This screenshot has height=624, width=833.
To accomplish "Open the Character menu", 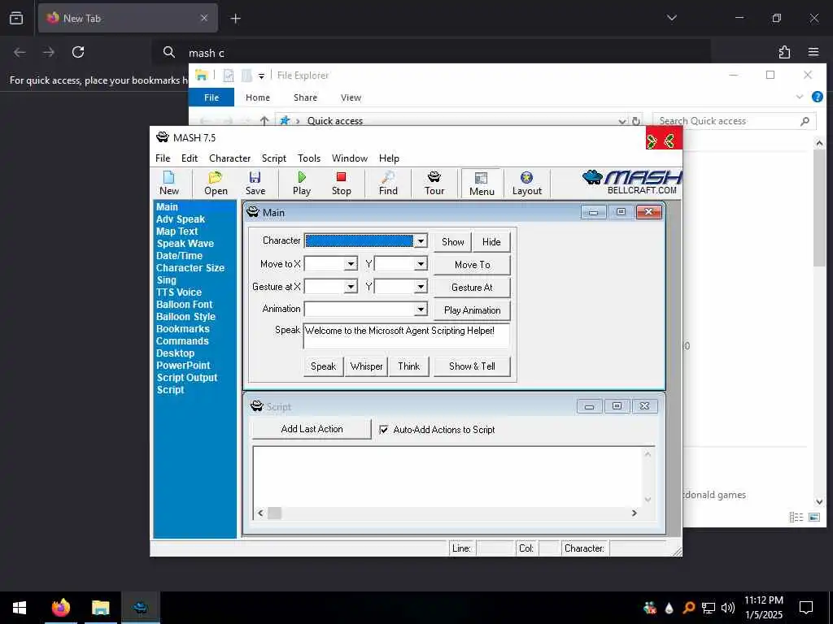I will click(x=229, y=158).
